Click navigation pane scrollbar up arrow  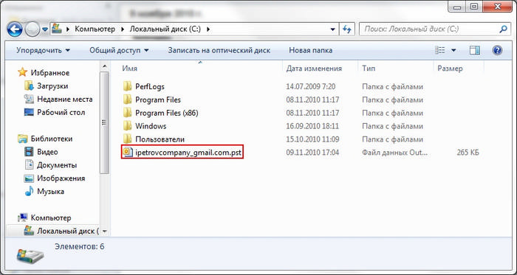pos(105,67)
